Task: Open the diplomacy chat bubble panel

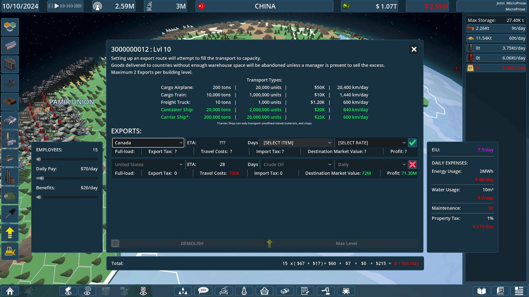Action: (203, 291)
